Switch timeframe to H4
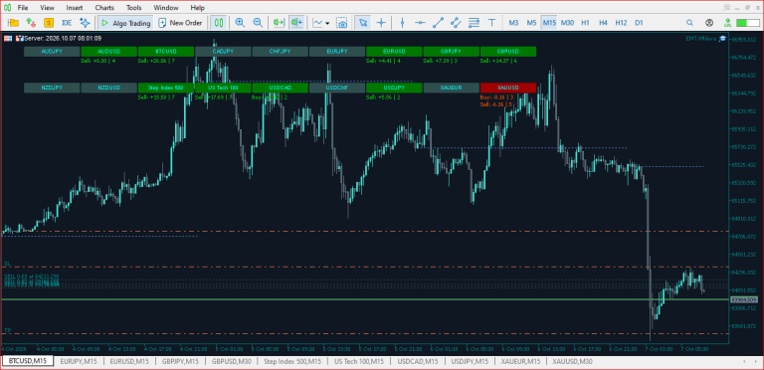 (x=603, y=23)
